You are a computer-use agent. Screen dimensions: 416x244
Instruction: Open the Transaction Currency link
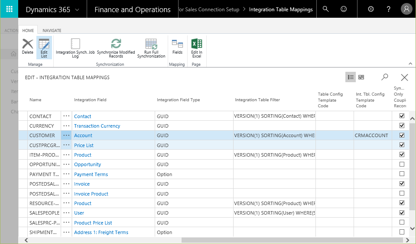click(x=97, y=126)
